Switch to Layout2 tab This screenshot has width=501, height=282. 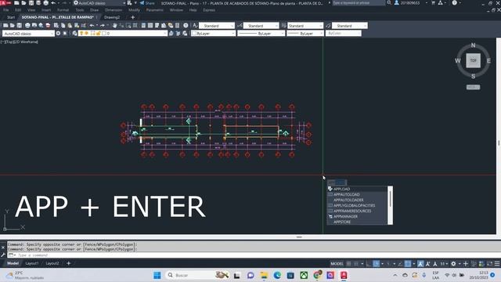52,263
